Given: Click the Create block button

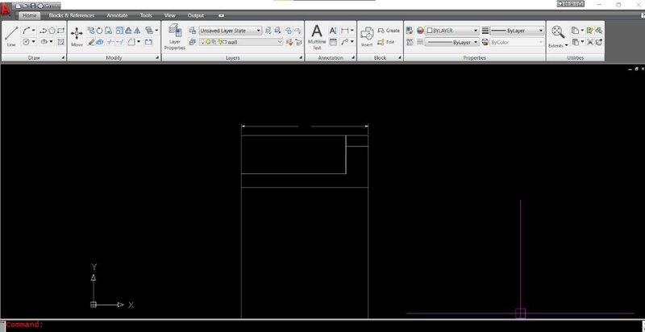Looking at the screenshot, I should tap(389, 31).
